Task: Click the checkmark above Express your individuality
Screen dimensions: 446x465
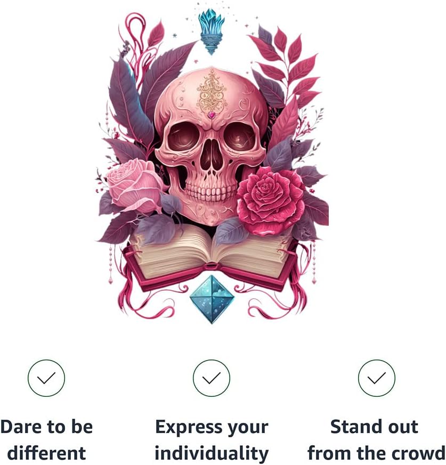Action: 212,378
